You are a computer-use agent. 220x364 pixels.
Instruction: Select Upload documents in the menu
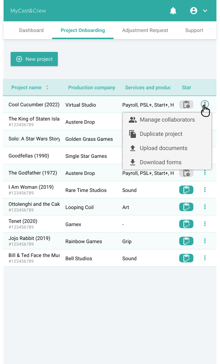(x=167, y=148)
